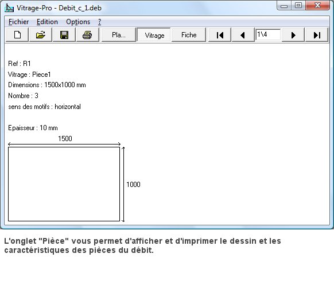Click the New document icon
Image resolution: width=334 pixels, height=281 pixels.
point(17,35)
